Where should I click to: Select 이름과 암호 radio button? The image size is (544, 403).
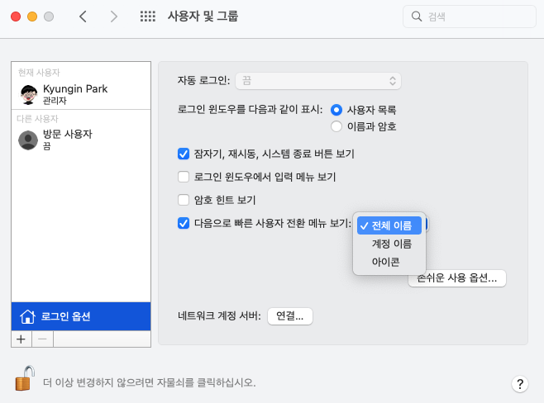pyautogui.click(x=336, y=126)
